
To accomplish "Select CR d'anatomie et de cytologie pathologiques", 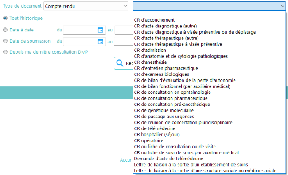I will tap(210, 56).
